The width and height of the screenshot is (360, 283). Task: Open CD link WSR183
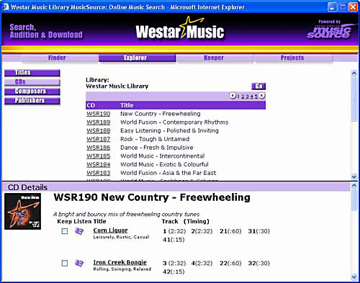coord(99,173)
